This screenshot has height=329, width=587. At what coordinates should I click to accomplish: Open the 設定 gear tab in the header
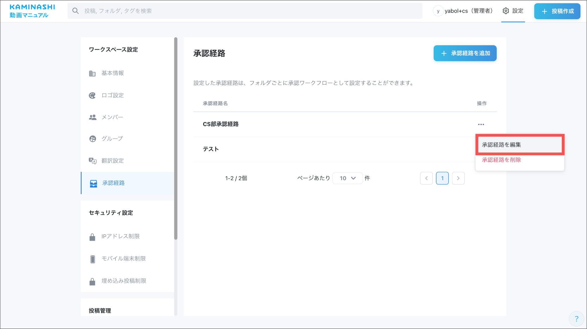tap(513, 11)
